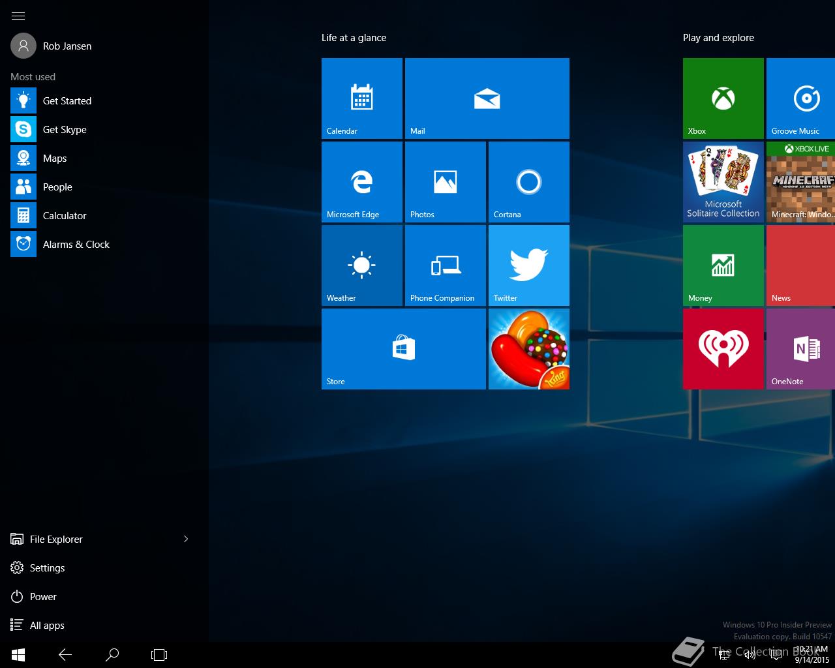
Task: Click the taskbar clock showing 9/14/2015
Action: point(812,655)
